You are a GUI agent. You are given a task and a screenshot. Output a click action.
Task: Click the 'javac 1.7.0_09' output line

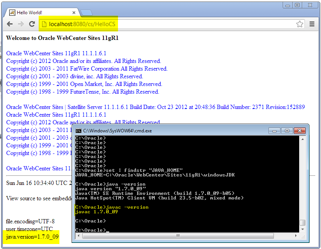click(x=97, y=212)
